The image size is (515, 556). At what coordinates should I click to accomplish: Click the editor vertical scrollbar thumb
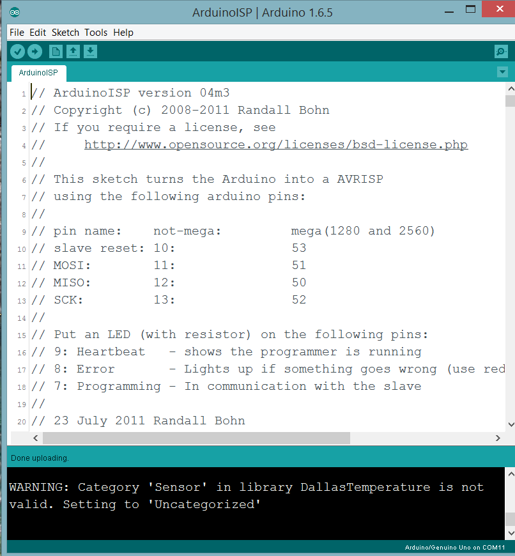tap(511, 100)
